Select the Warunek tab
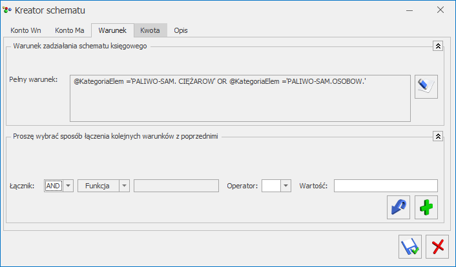The image size is (456, 267). [112, 30]
